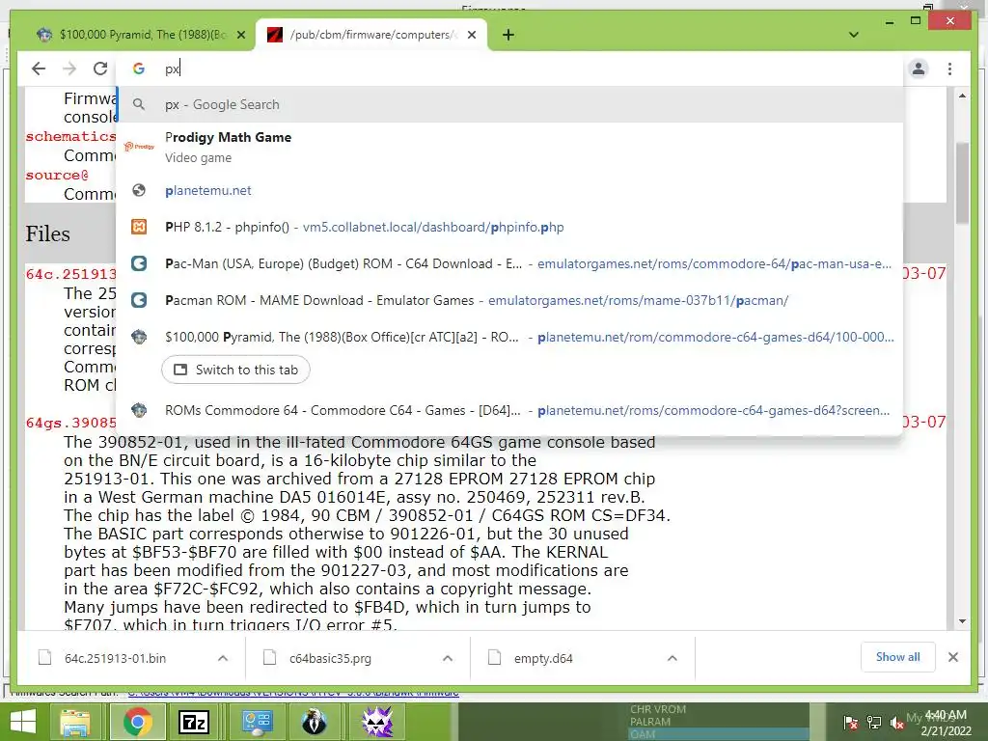Click the Action Center flag tray icon
The width and height of the screenshot is (988, 741).
(851, 723)
